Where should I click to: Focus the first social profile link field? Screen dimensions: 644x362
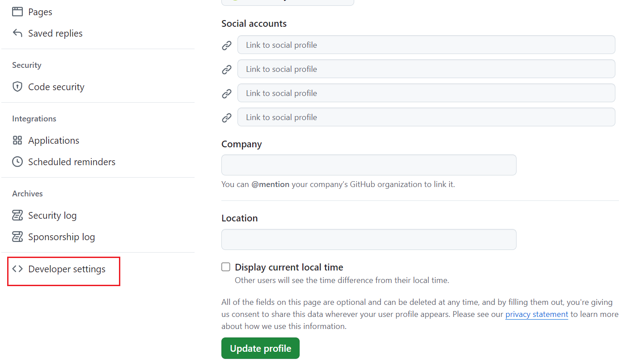click(426, 45)
